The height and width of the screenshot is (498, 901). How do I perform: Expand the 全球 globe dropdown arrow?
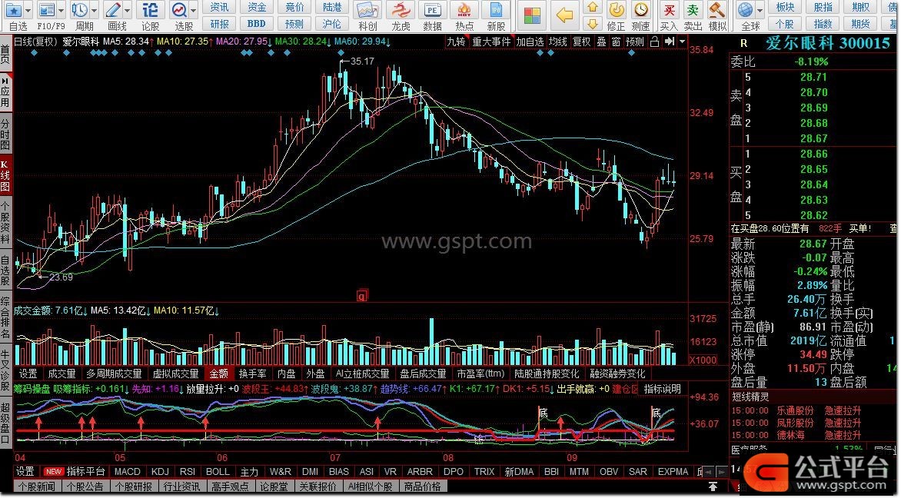coord(760,10)
